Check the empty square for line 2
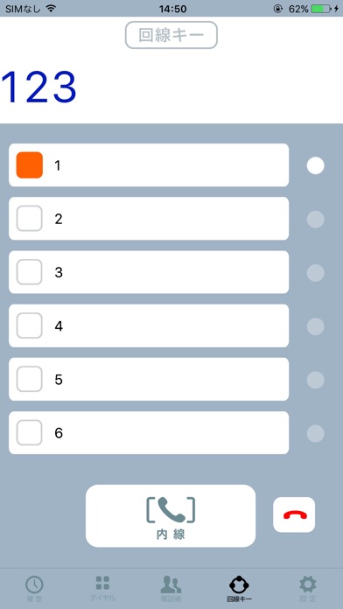This screenshot has width=343, height=609. pyautogui.click(x=29, y=219)
